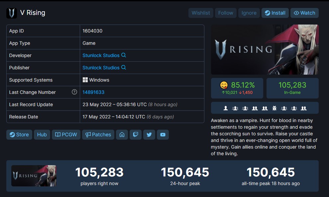This screenshot has width=329, height=197.
Task: Click the 'Awaken as a vampire' description
Action: point(264,137)
